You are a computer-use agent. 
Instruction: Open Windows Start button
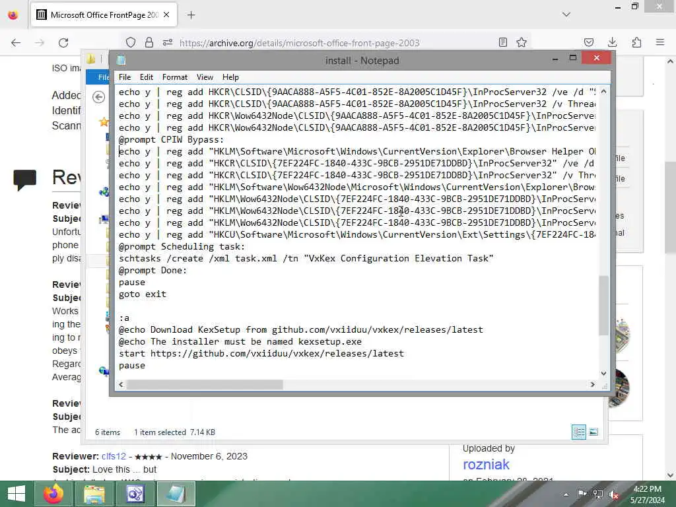tap(17, 494)
